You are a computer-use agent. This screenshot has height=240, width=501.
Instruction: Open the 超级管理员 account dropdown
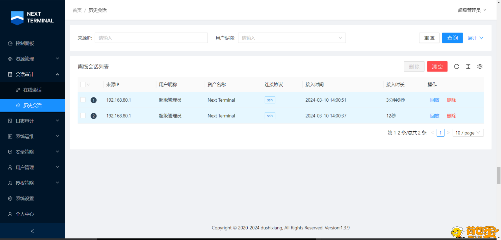click(x=472, y=10)
